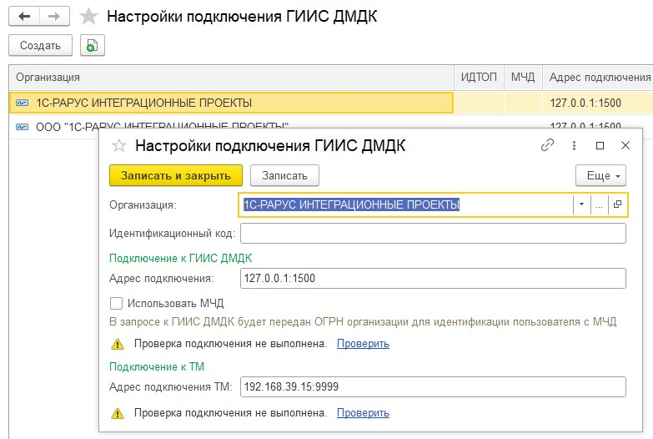Click the ИДТОП column header
The height and width of the screenshot is (439, 653).
[479, 77]
